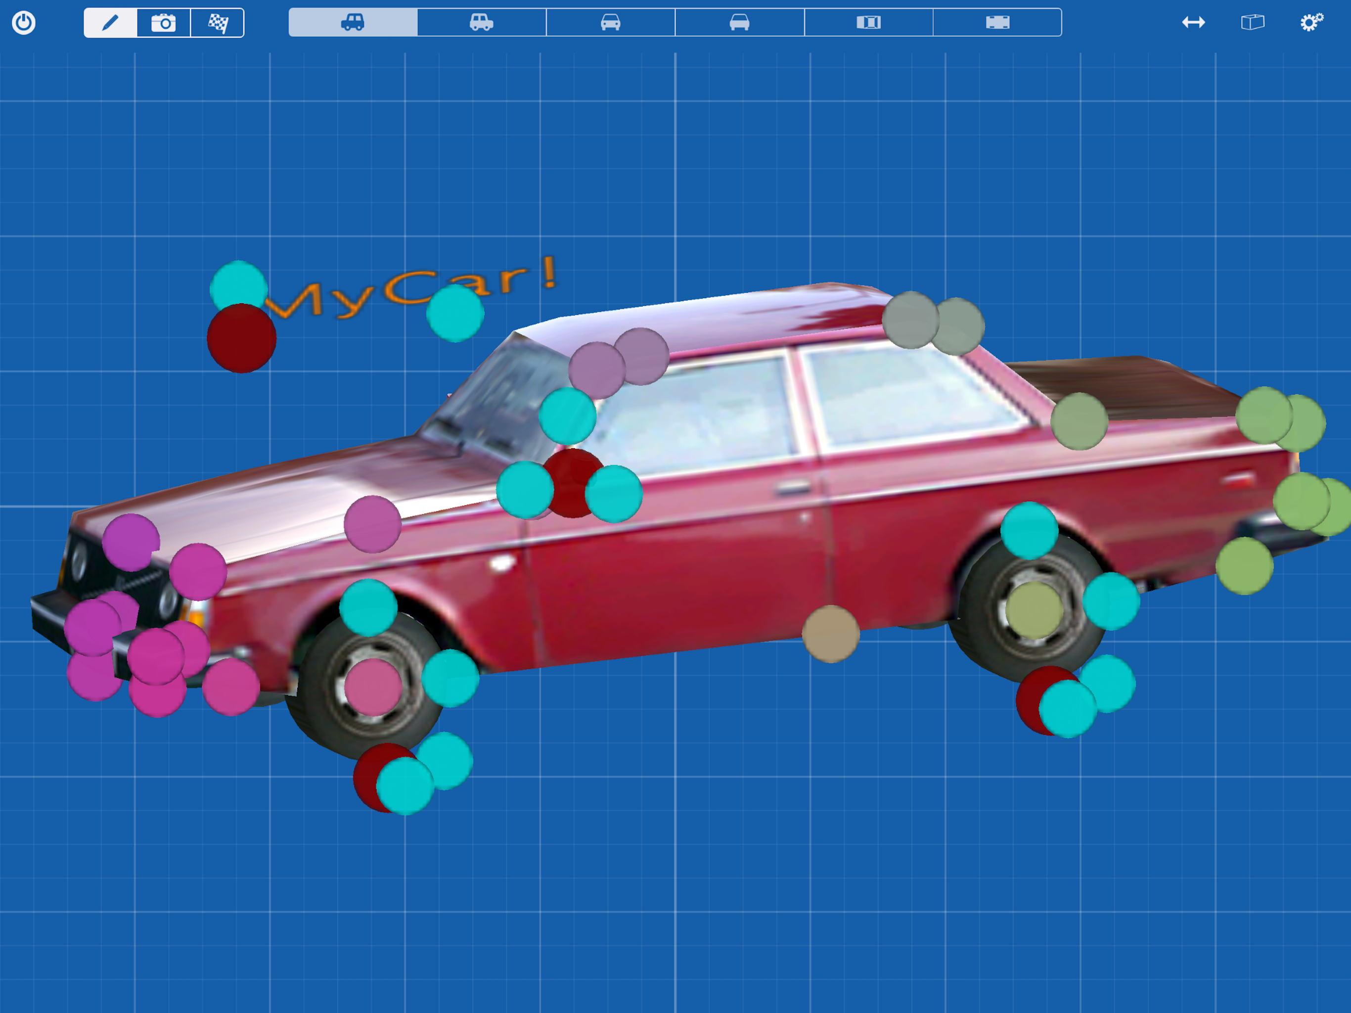Select the perspective side view tab
The image size is (1351, 1013).
[353, 23]
